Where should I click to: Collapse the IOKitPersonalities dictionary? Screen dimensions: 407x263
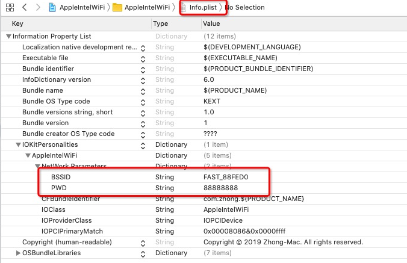(x=18, y=144)
